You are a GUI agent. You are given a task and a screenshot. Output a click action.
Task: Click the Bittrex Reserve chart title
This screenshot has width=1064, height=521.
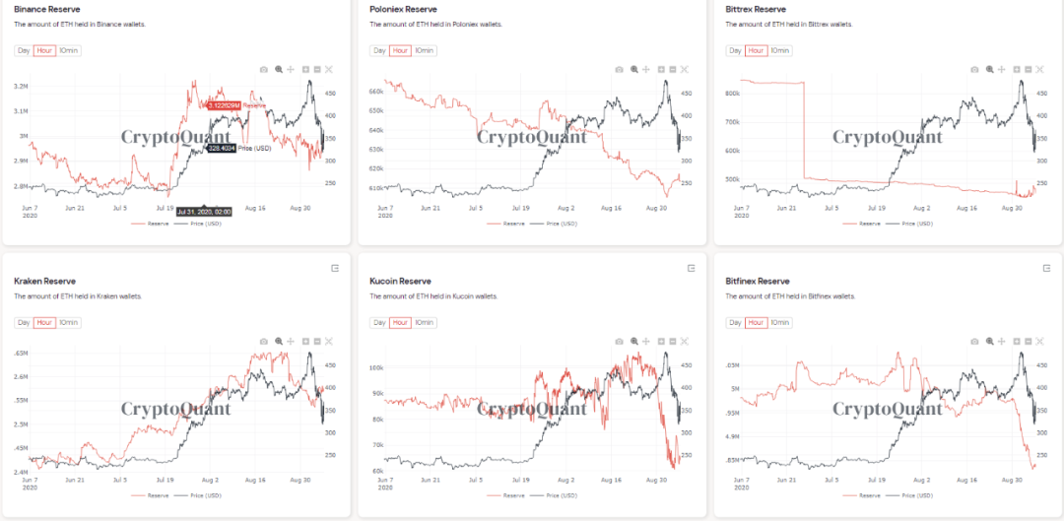click(x=756, y=9)
